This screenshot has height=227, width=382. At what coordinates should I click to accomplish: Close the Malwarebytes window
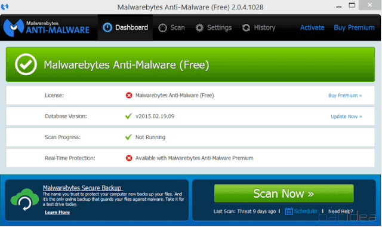[370, 5]
